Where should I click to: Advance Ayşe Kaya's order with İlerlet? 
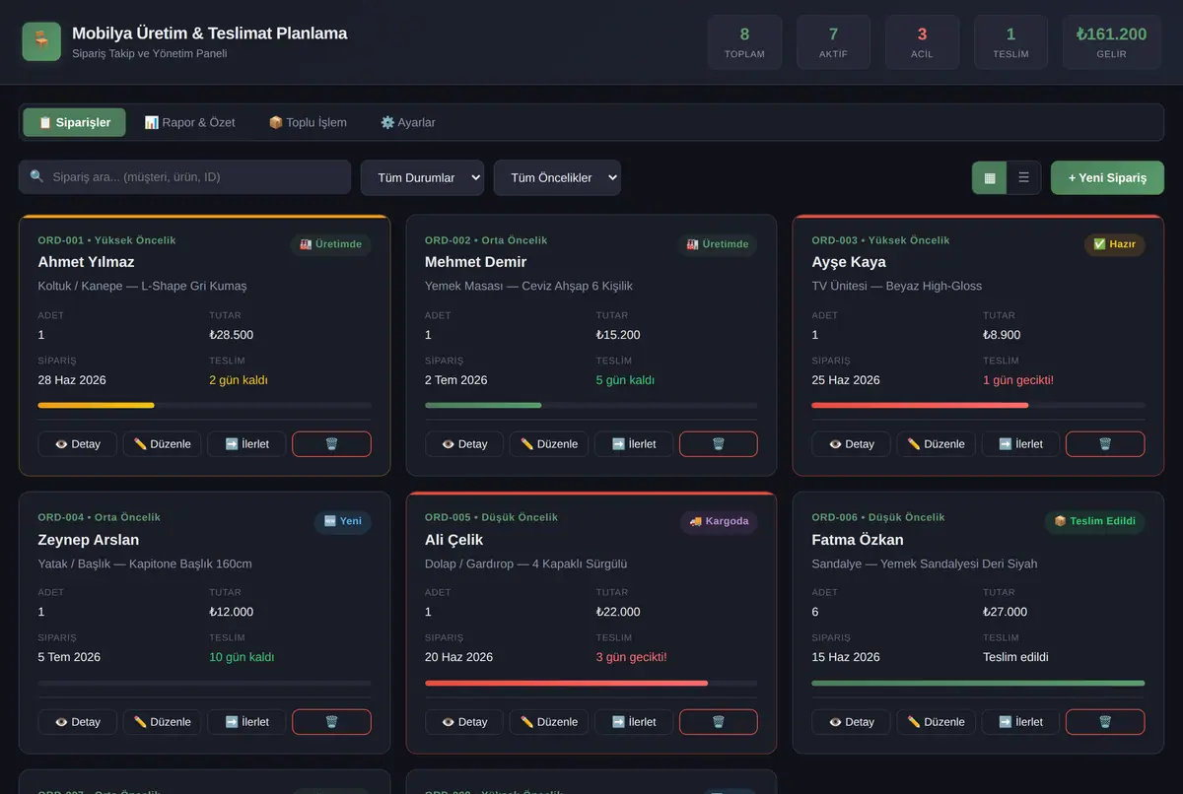click(x=1020, y=444)
